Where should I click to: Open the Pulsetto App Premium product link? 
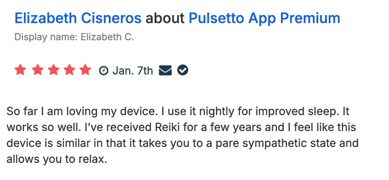click(264, 18)
